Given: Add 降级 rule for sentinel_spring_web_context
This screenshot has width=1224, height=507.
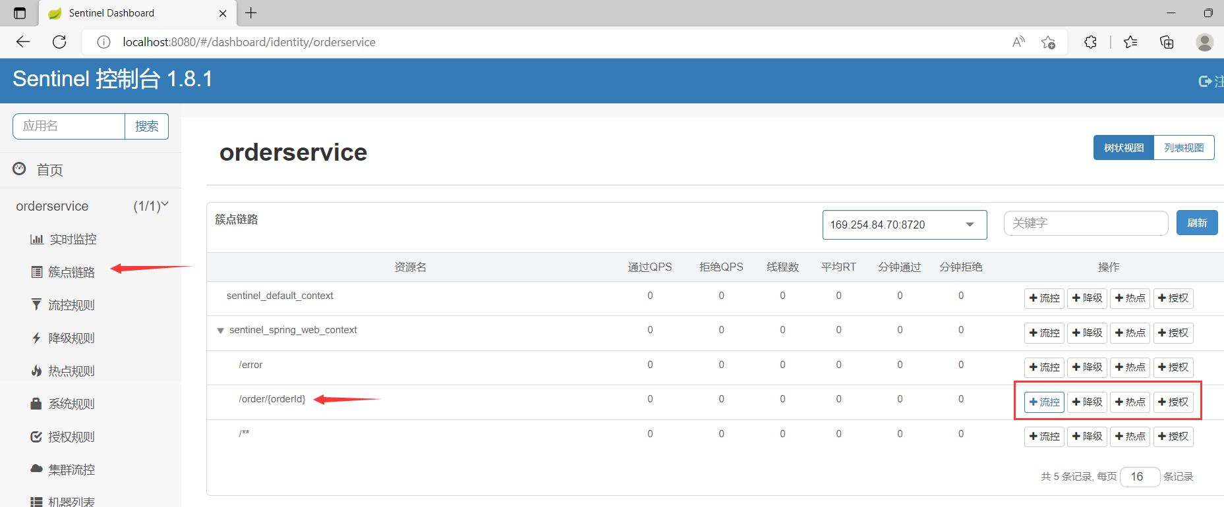Looking at the screenshot, I should point(1087,333).
